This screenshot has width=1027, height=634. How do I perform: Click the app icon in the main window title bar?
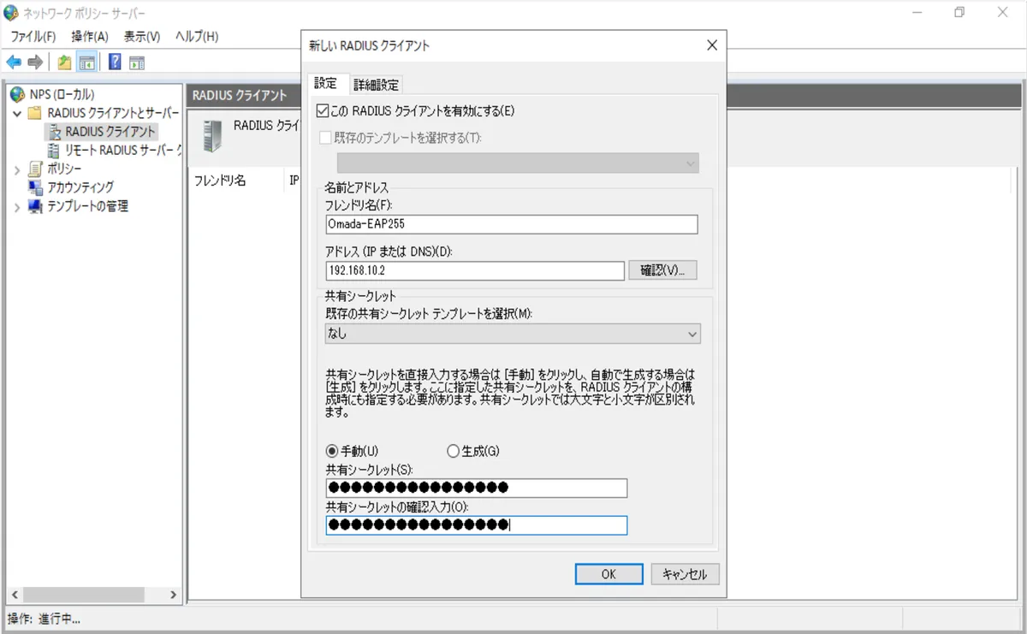(11, 13)
